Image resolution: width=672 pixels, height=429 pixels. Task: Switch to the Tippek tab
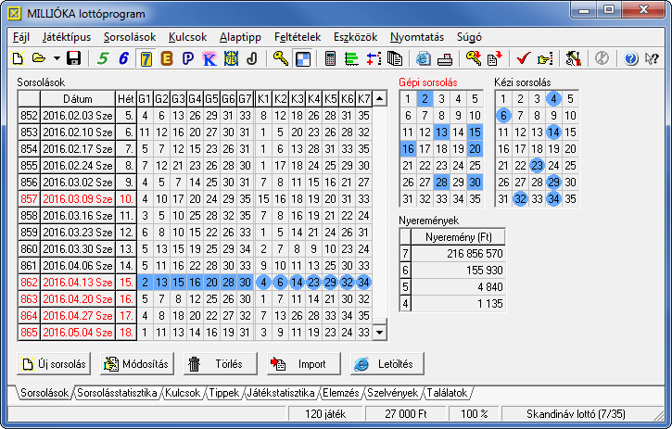(x=223, y=393)
